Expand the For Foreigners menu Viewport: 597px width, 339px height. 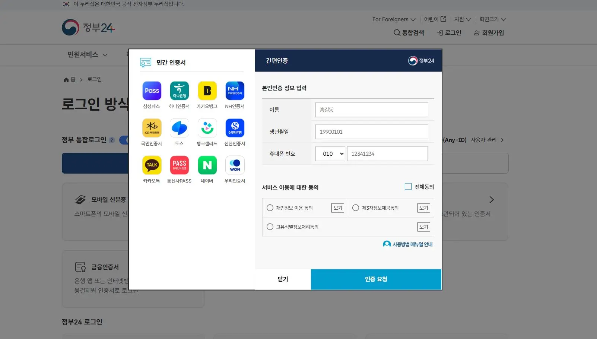pos(394,19)
